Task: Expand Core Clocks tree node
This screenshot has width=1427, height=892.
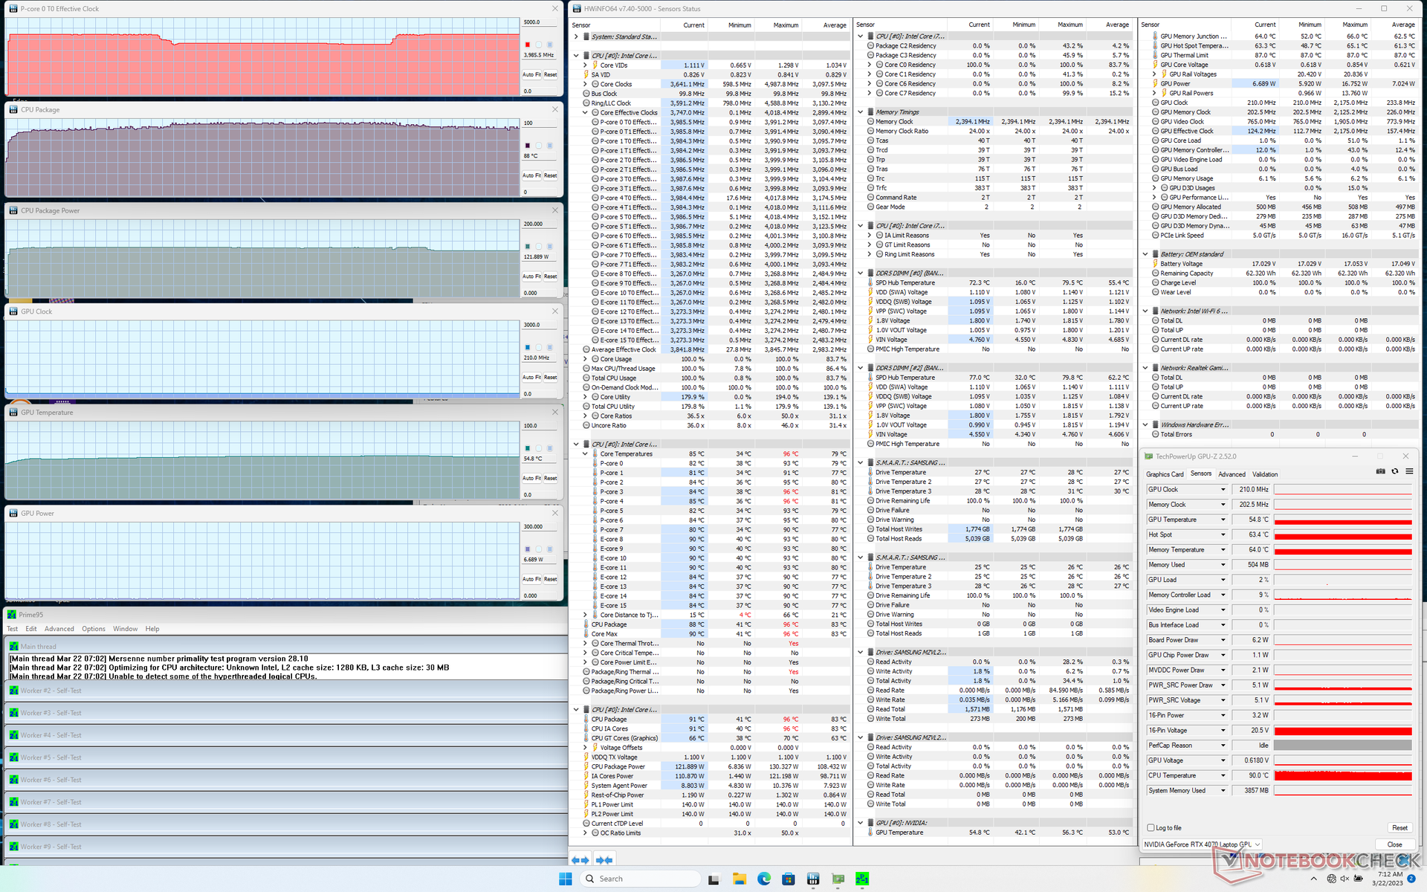Action: (x=585, y=84)
